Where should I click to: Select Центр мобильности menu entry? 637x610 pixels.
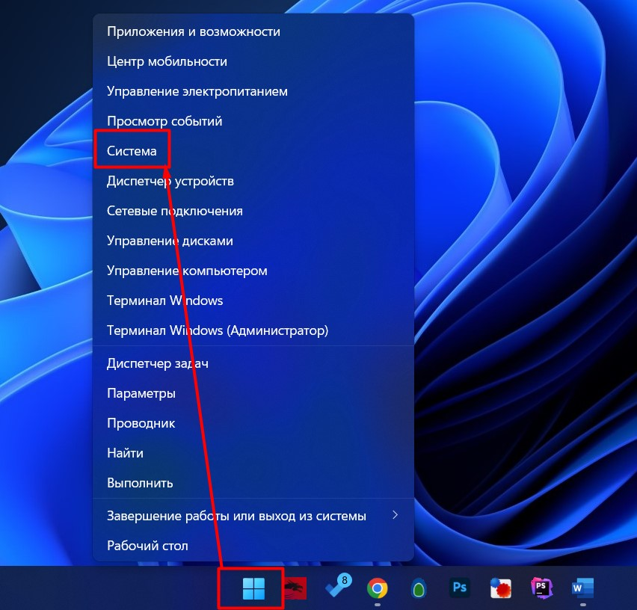click(x=253, y=61)
